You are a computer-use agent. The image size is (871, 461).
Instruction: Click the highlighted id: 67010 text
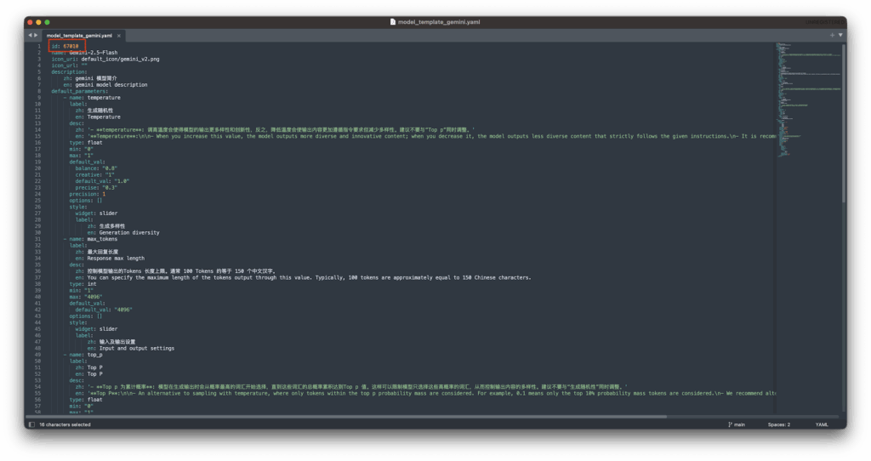(65, 46)
